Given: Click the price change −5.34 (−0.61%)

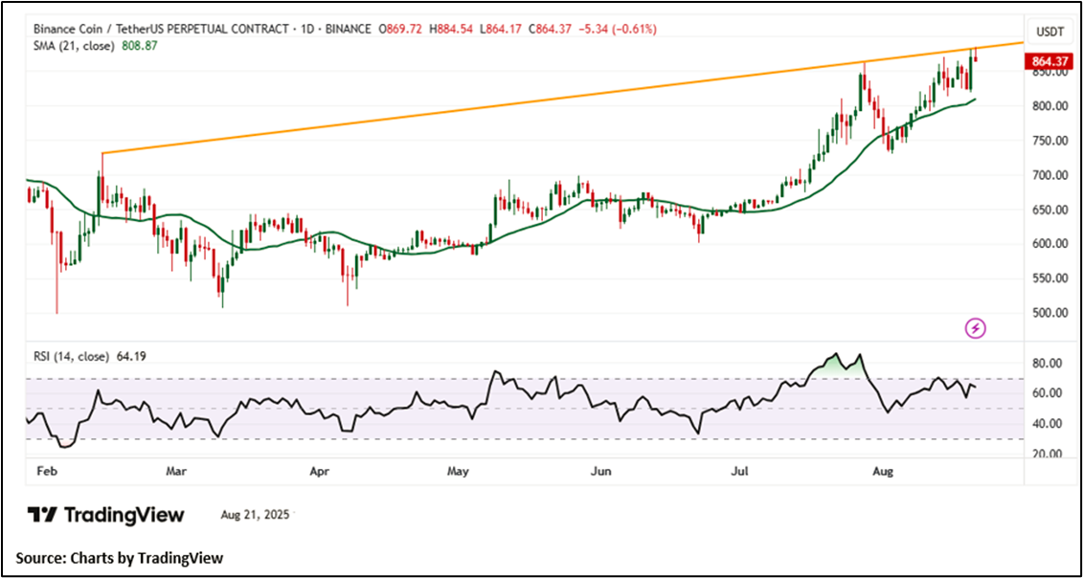Looking at the screenshot, I should tap(617, 29).
